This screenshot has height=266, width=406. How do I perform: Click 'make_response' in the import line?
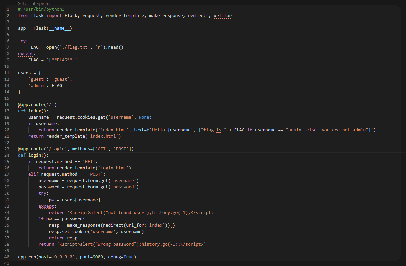(x=166, y=16)
